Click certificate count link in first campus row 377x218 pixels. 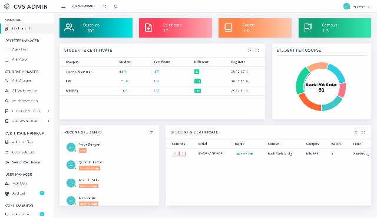pos(156,72)
